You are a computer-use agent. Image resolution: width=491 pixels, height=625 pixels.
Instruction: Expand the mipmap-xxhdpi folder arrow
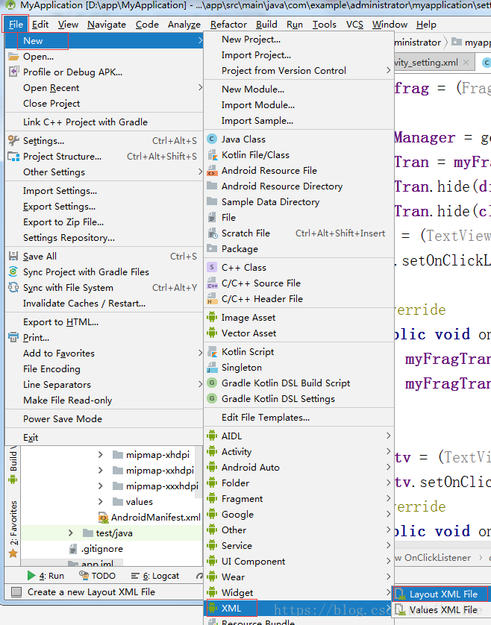(101, 471)
